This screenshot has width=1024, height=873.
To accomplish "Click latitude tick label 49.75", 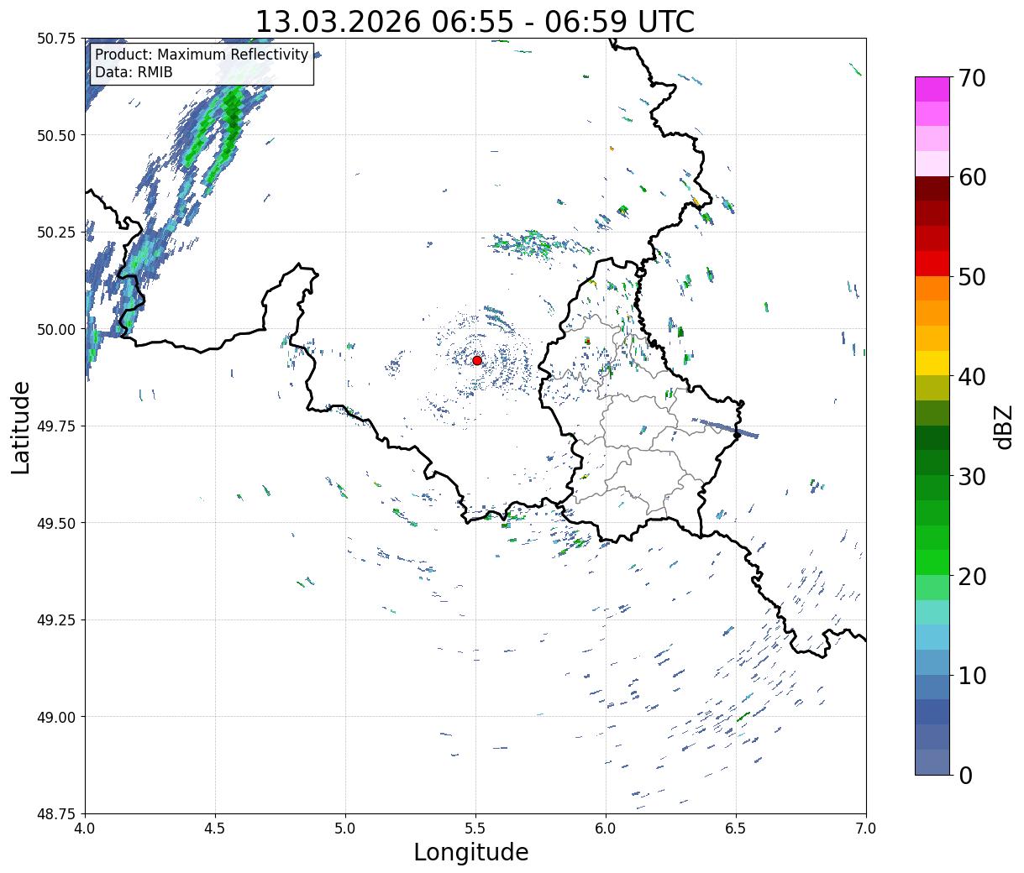I will coord(56,426).
